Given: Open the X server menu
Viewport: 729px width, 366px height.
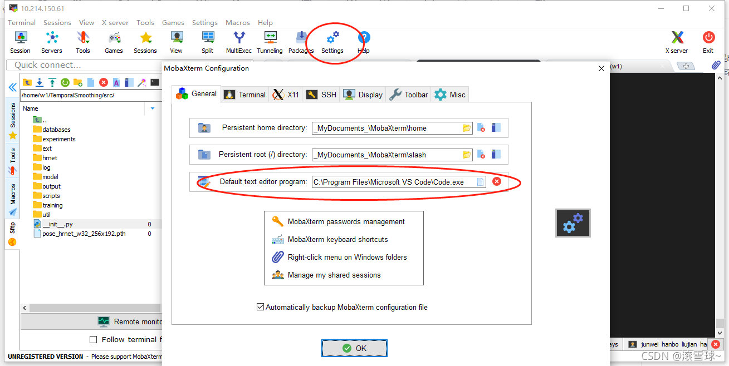Looking at the screenshot, I should tap(115, 22).
